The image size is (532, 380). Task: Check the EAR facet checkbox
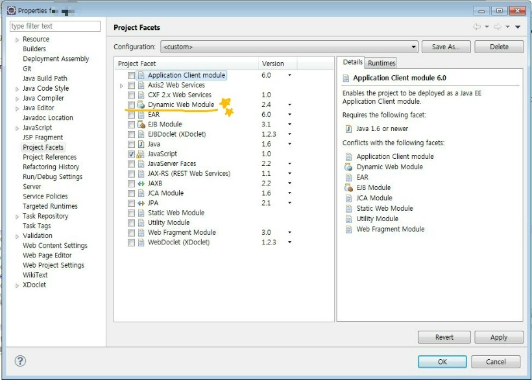pos(131,115)
